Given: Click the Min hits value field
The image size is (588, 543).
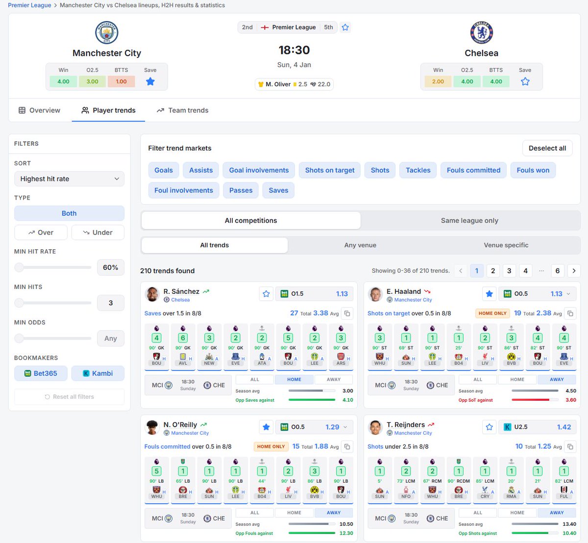Looking at the screenshot, I should (110, 303).
